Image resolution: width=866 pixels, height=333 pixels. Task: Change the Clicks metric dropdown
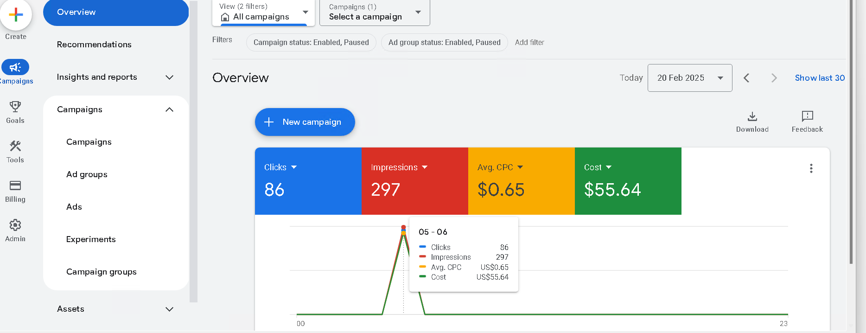point(280,167)
